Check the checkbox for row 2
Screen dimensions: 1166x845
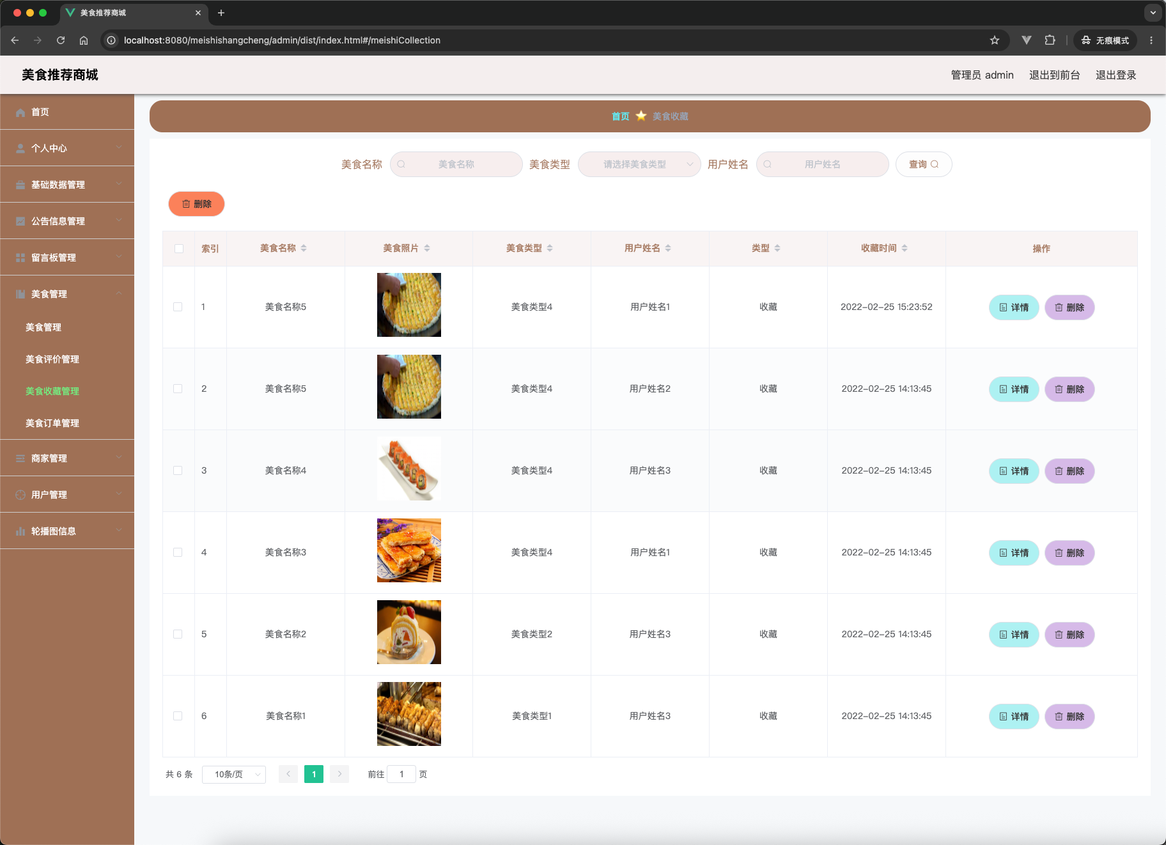coord(178,389)
